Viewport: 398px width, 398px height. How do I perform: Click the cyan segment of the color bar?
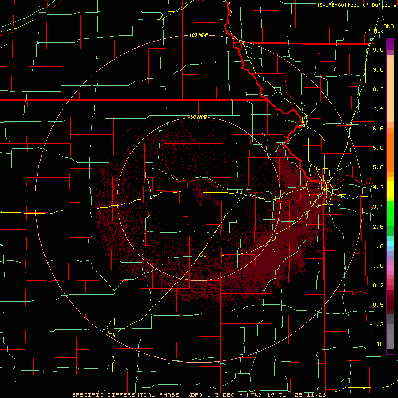[x=390, y=243]
